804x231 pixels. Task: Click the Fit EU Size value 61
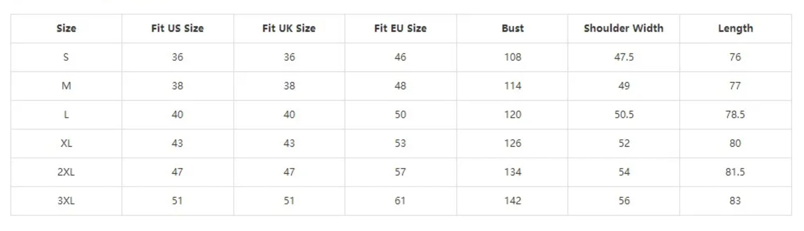[x=400, y=200]
